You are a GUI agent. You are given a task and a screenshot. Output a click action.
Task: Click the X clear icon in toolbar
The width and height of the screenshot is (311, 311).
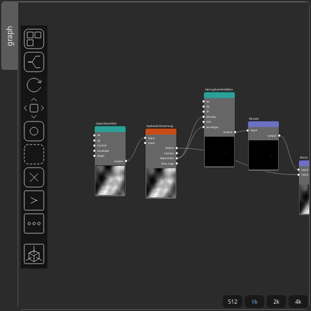[x=34, y=177]
